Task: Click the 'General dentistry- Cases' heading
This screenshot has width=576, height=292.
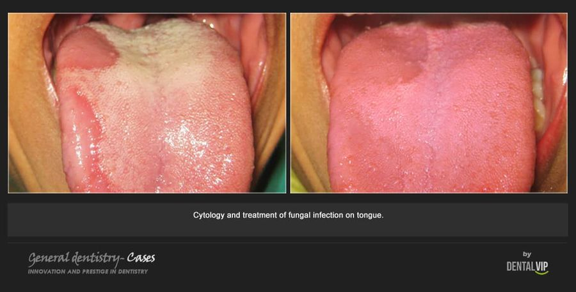Action: coord(92,259)
